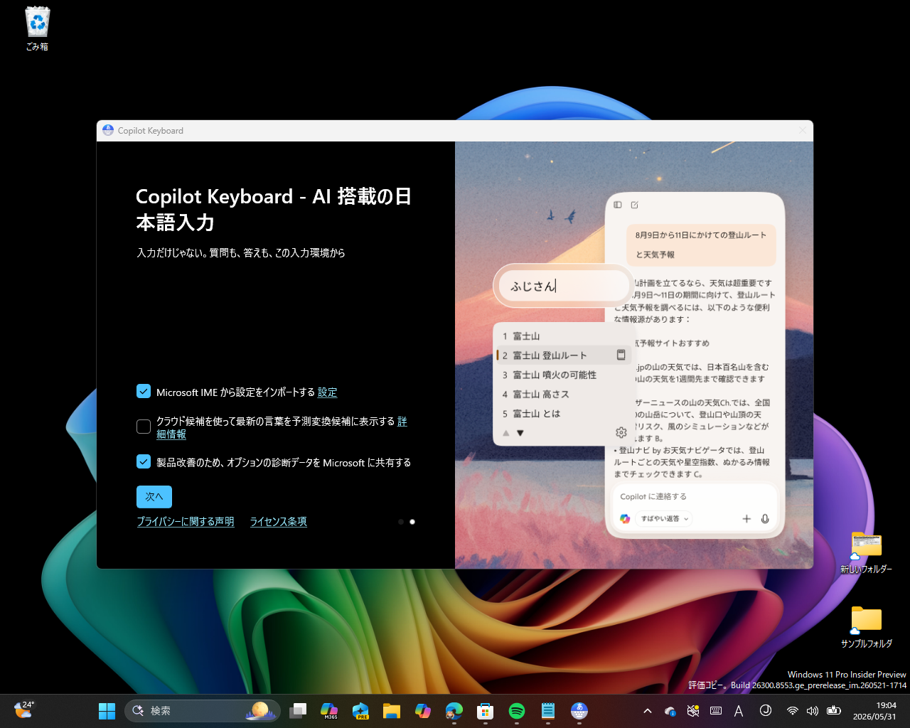Screen dimensions: 910x728
Task: Click the 検索 taskbar search box
Action: [x=203, y=710]
